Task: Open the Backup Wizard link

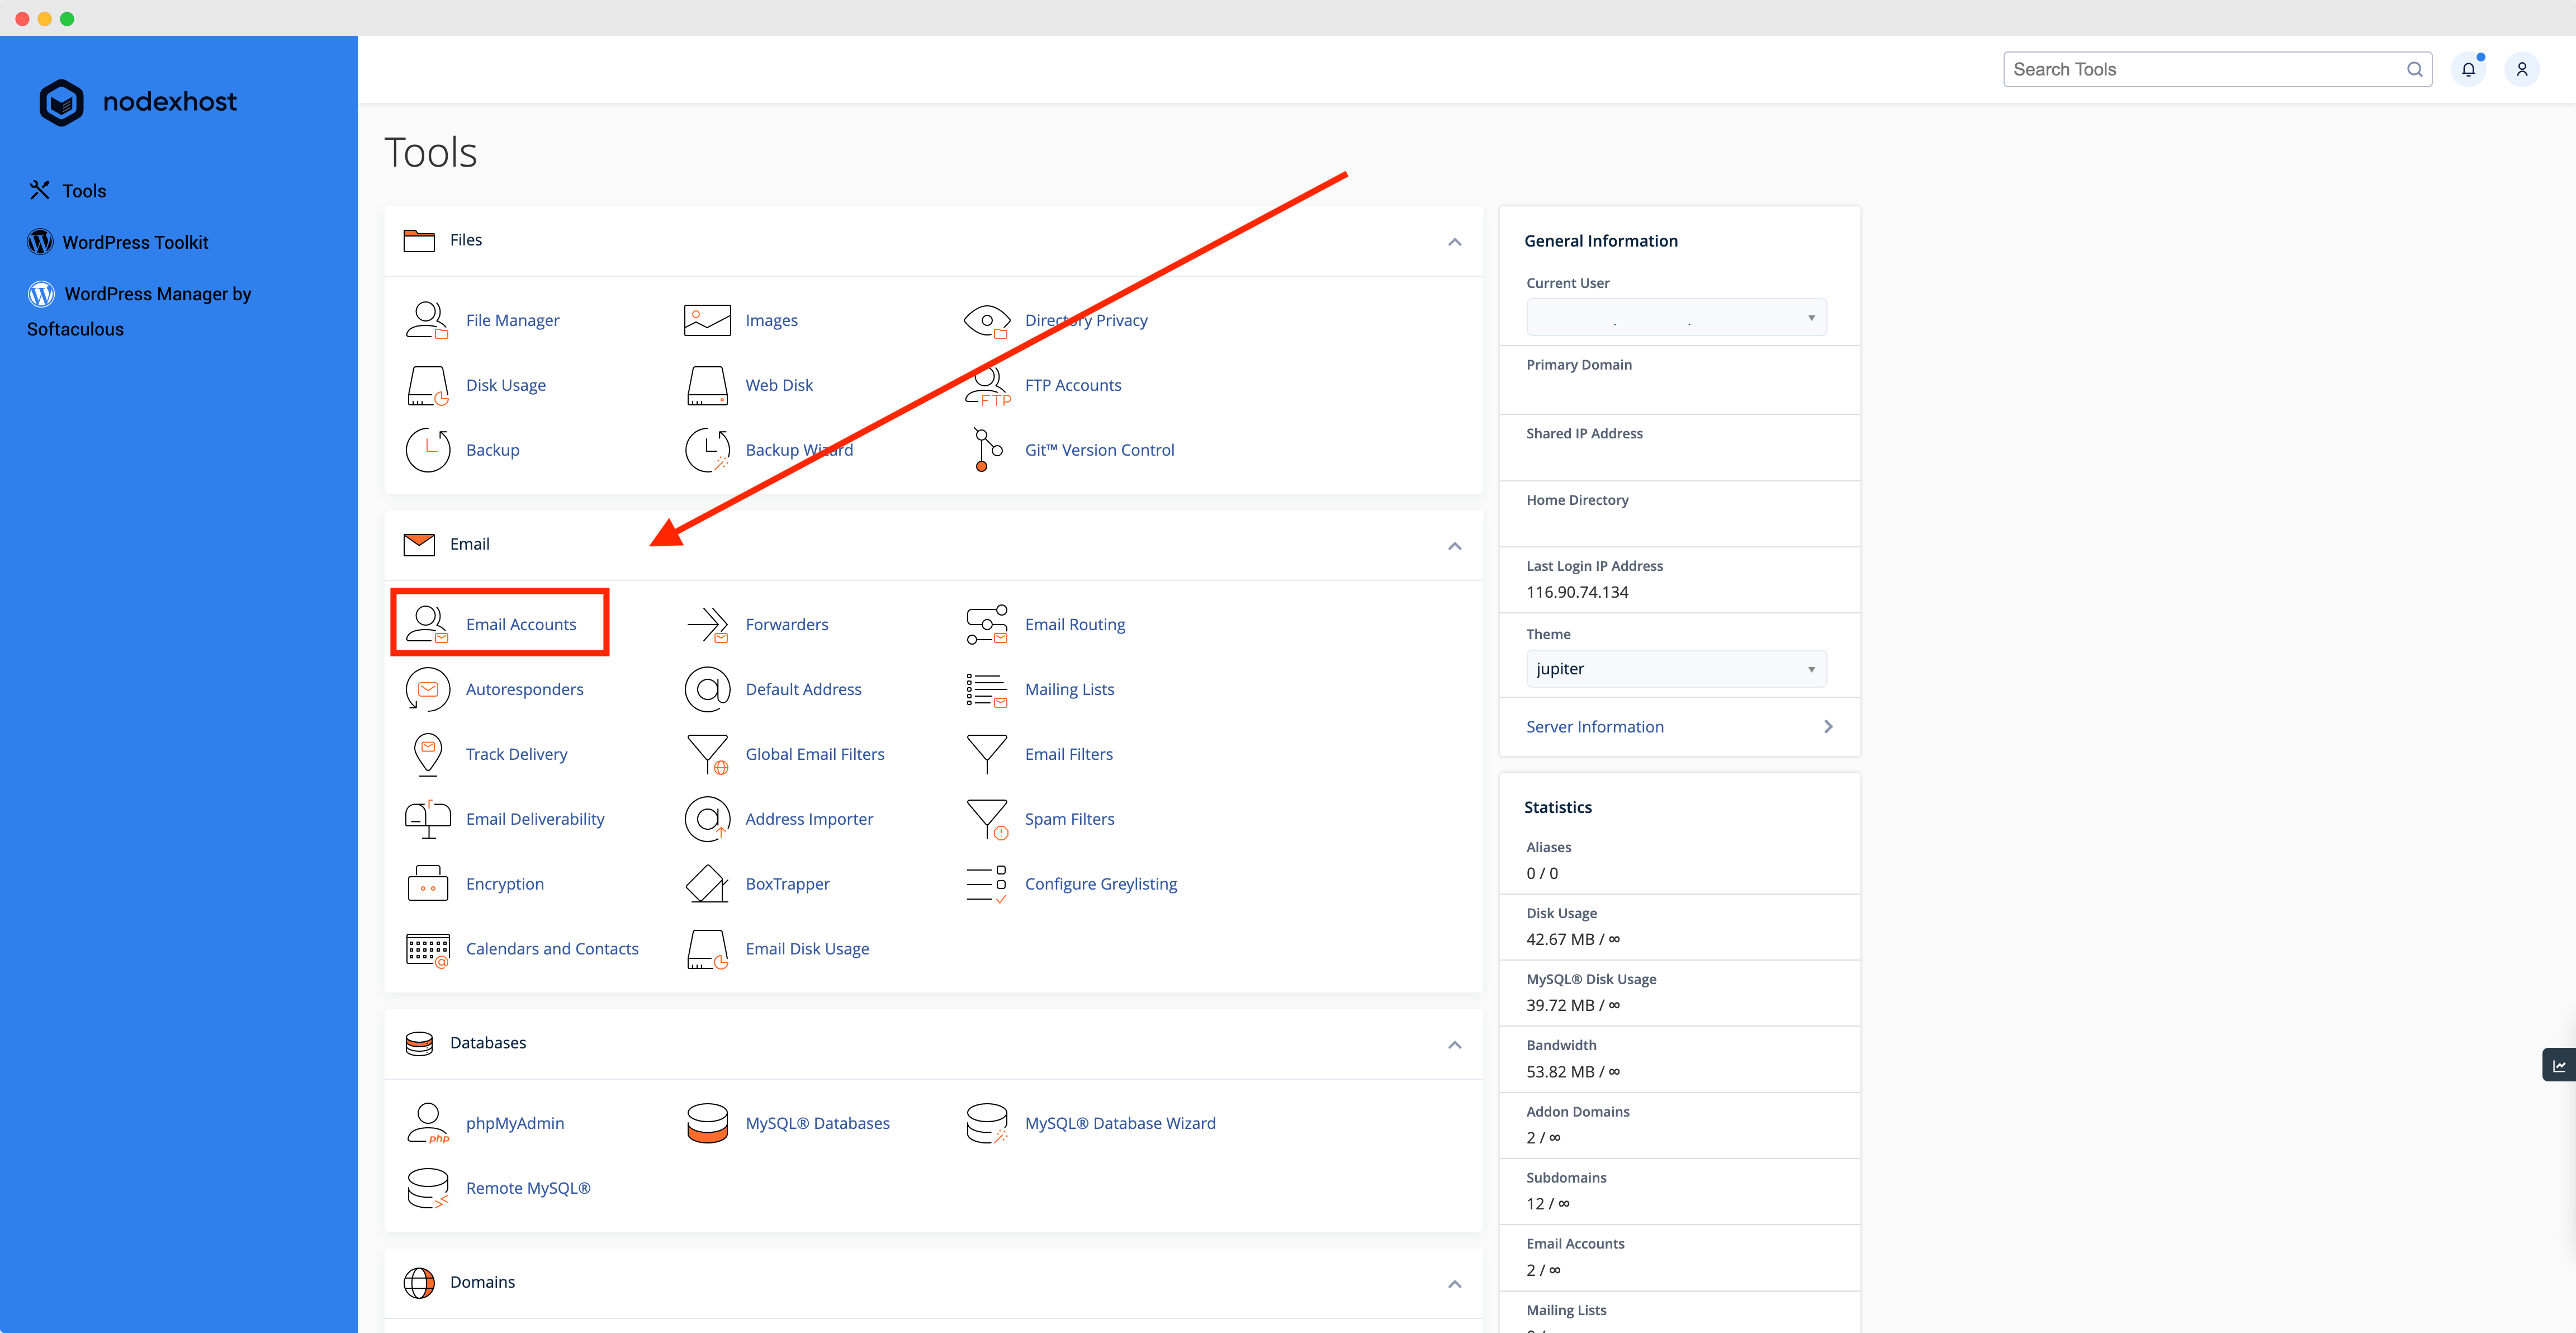Action: (x=799, y=450)
